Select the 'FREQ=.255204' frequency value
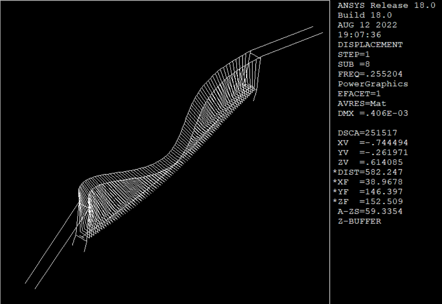The height and width of the screenshot is (304, 442). (370, 74)
